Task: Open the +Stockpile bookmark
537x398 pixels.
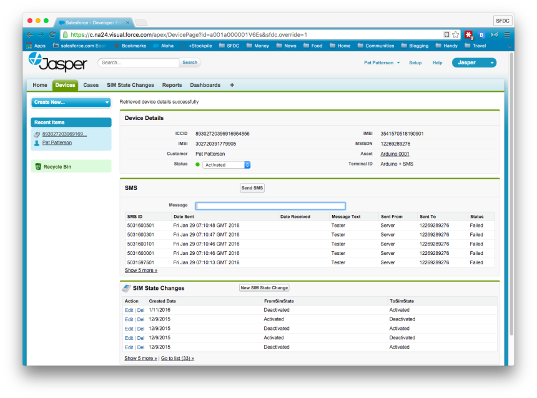Action: coord(197,46)
